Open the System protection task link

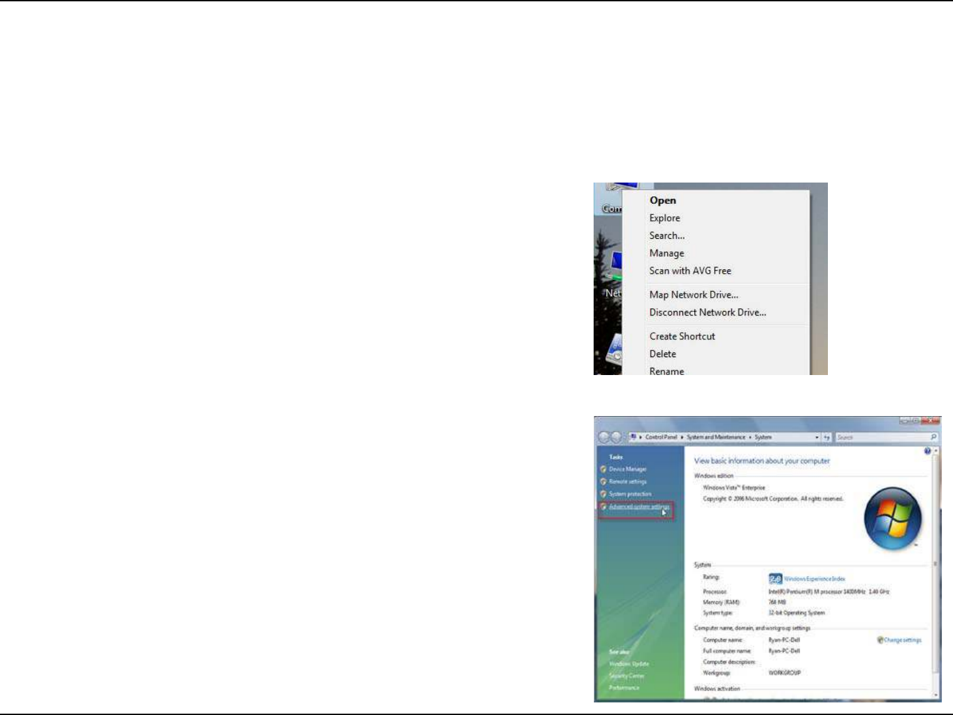pos(630,494)
